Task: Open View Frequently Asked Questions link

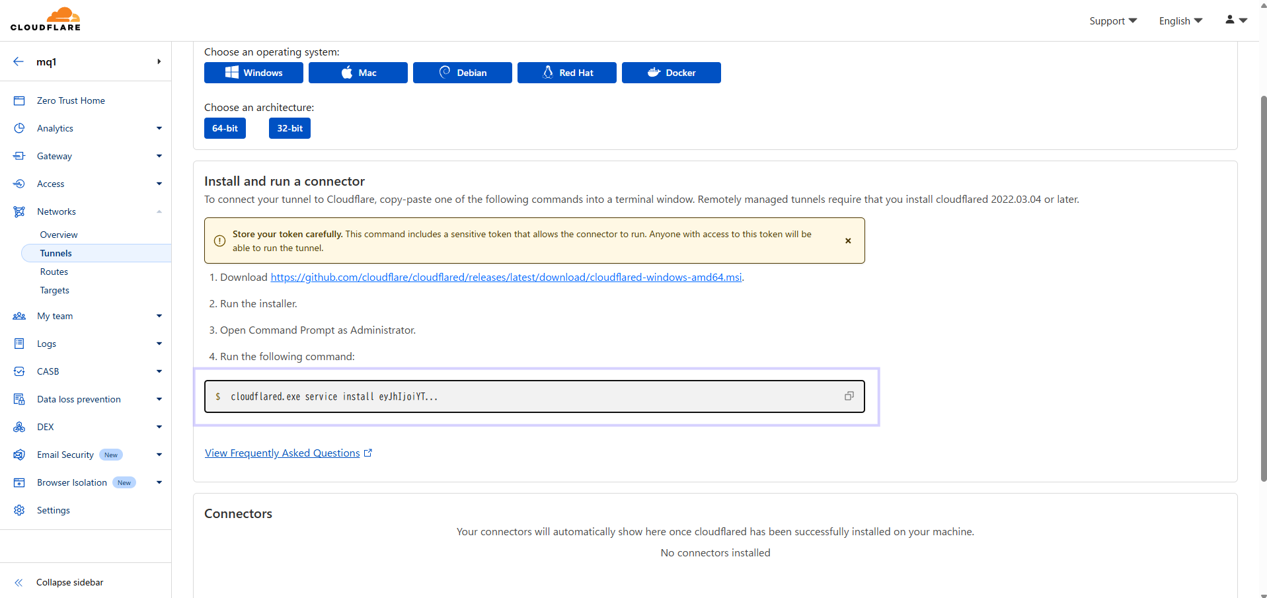Action: click(282, 453)
